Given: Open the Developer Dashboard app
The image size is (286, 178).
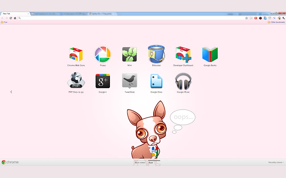Looking at the screenshot, I should [x=183, y=54].
